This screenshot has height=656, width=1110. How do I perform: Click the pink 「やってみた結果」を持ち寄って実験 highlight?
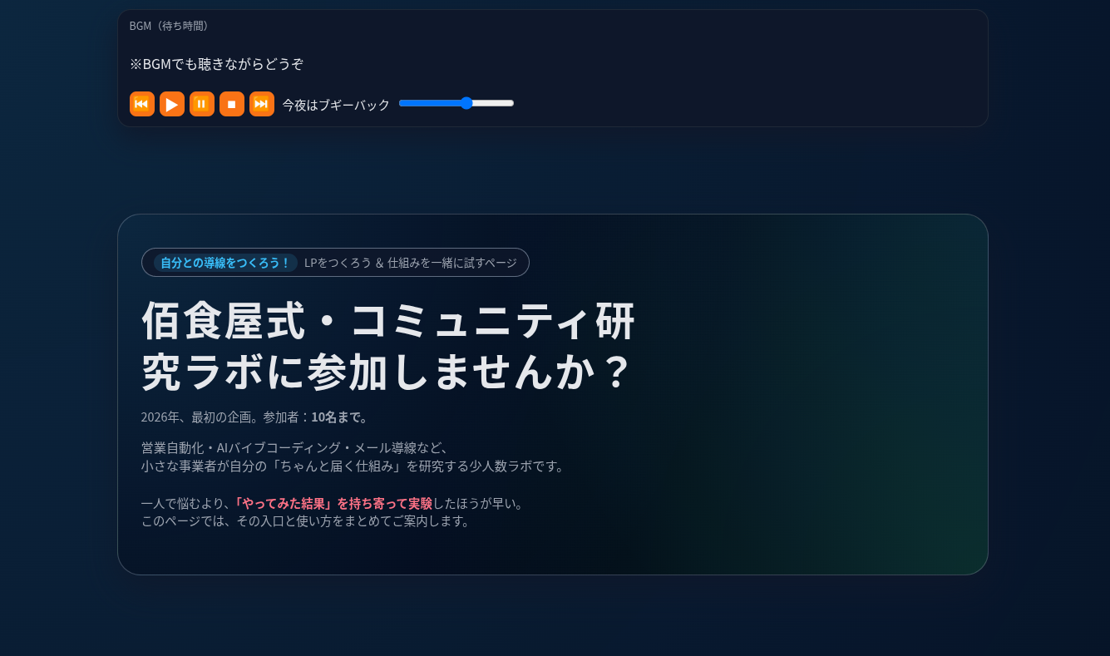click(332, 503)
